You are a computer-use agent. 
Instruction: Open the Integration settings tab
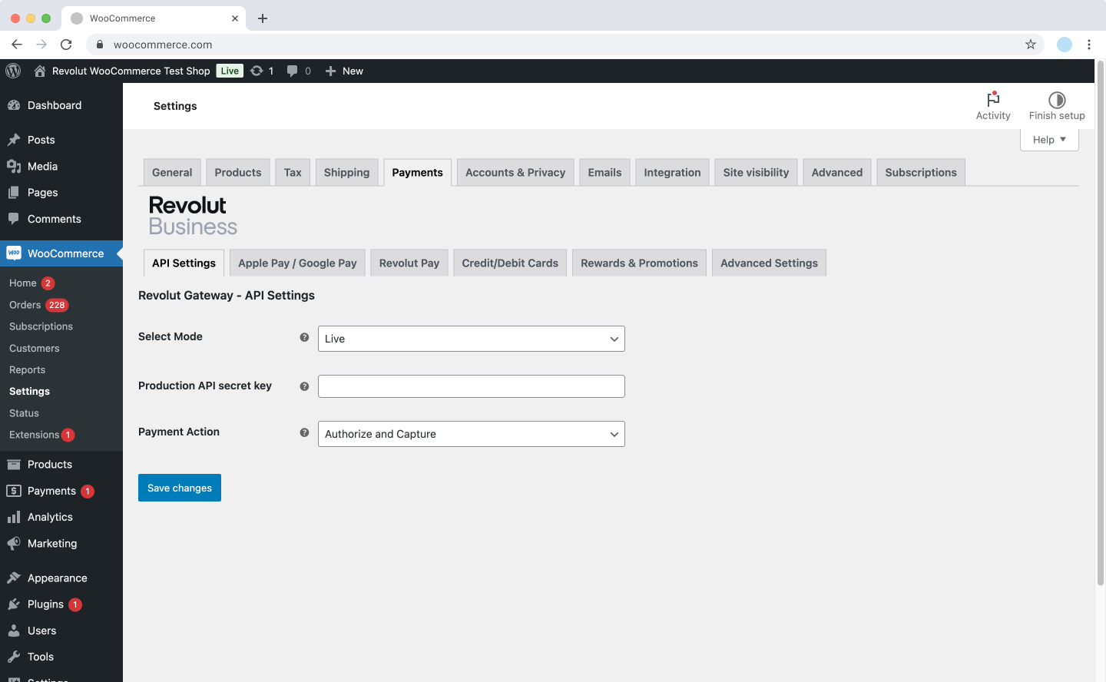point(672,172)
